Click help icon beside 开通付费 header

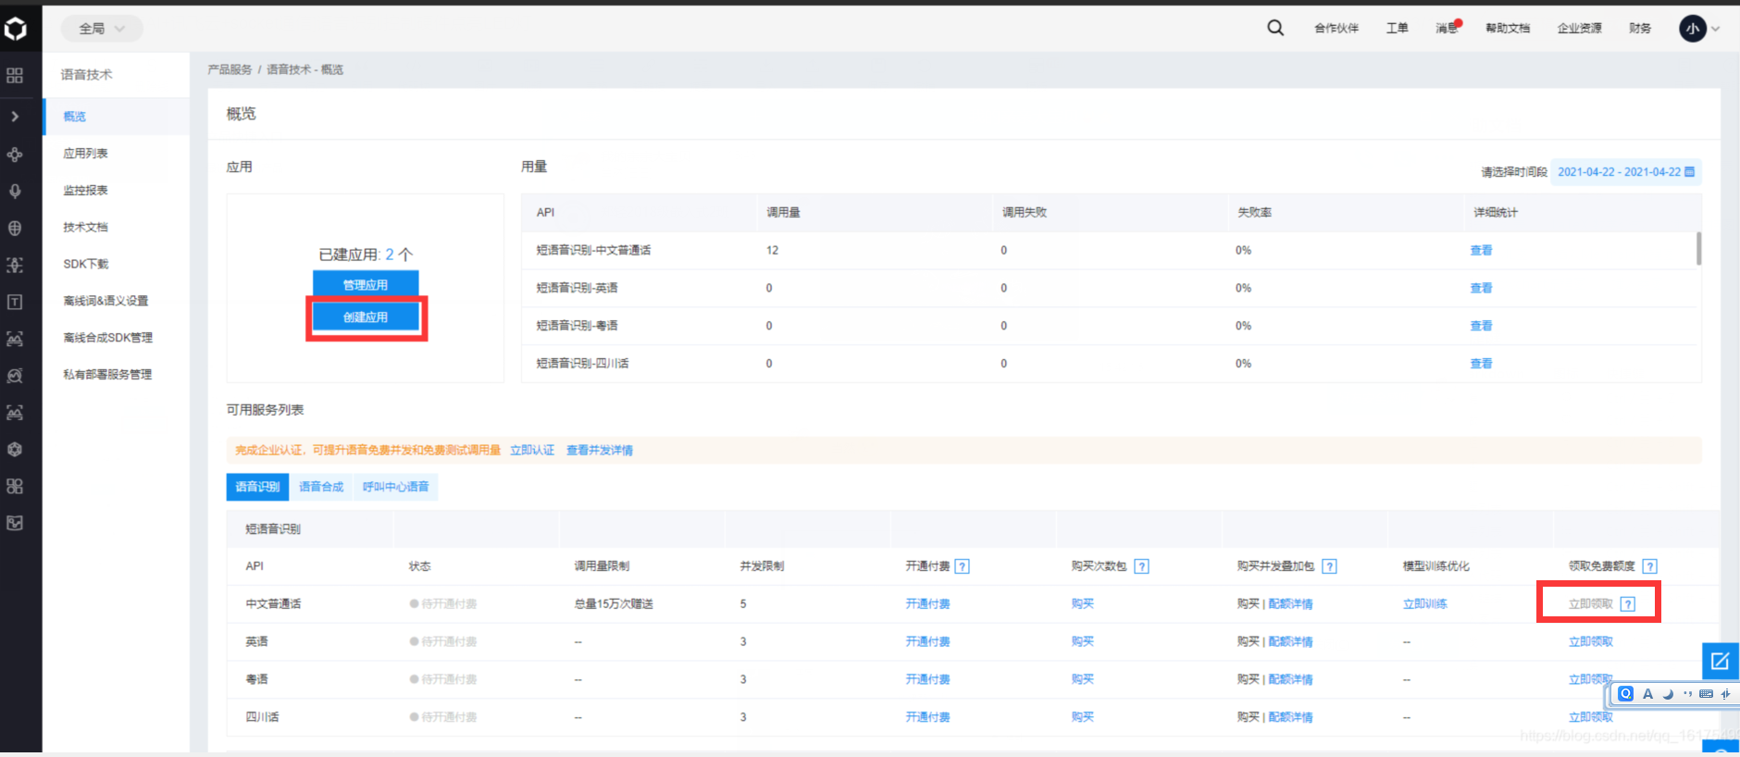click(x=963, y=566)
